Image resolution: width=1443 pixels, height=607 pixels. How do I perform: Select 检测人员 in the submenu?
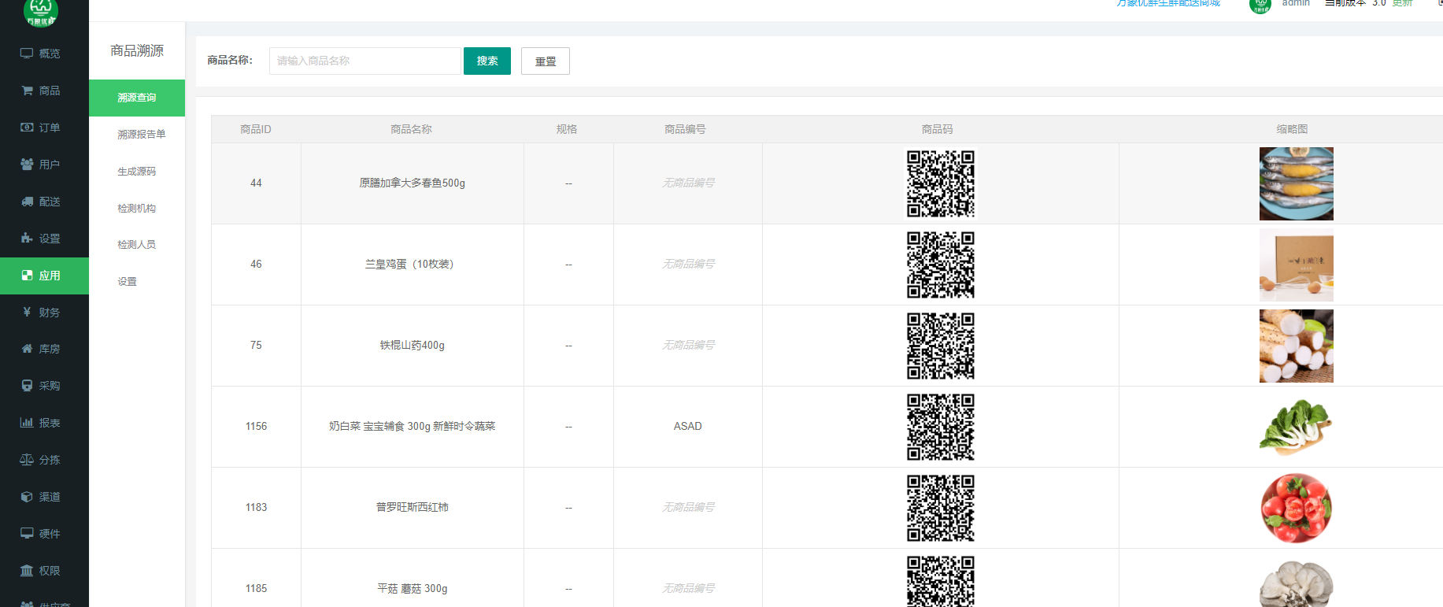click(137, 245)
